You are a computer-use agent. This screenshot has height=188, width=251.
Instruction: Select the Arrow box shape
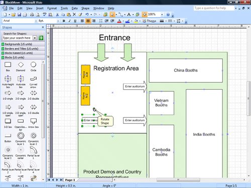[x=34, y=123]
